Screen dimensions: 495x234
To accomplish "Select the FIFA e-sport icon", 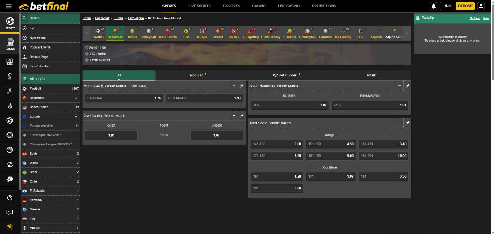I will point(186,33).
